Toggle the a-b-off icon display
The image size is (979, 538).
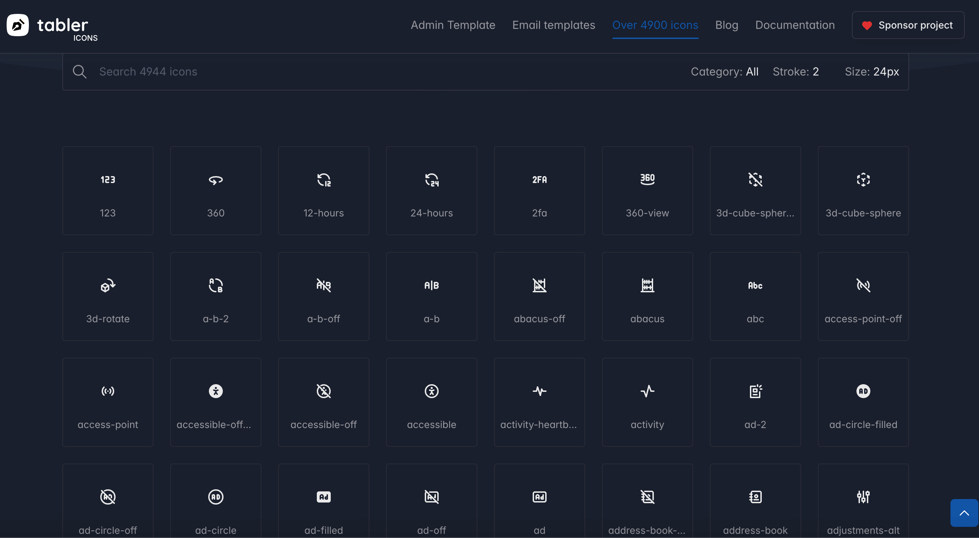click(x=323, y=296)
